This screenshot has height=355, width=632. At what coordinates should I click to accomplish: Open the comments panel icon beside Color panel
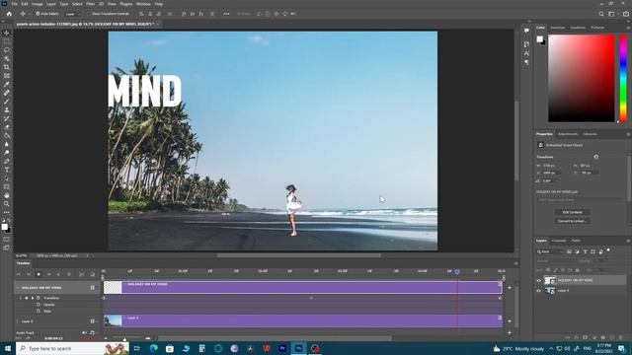tap(526, 31)
